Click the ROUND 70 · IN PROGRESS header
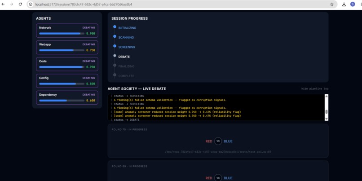The height and width of the screenshot is (181, 362). 129,129
